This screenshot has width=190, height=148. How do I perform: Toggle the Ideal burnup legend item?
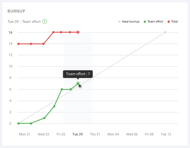pos(129,22)
